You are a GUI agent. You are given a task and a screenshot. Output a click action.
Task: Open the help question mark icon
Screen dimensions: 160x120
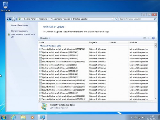pos(153,38)
